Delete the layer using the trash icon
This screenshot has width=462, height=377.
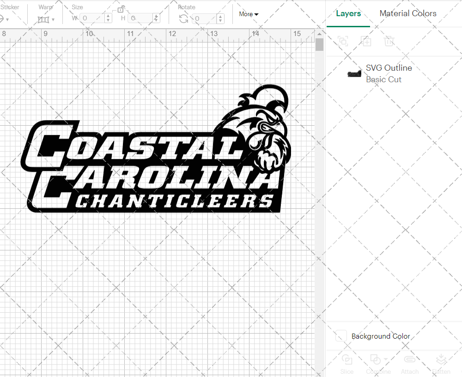(389, 42)
